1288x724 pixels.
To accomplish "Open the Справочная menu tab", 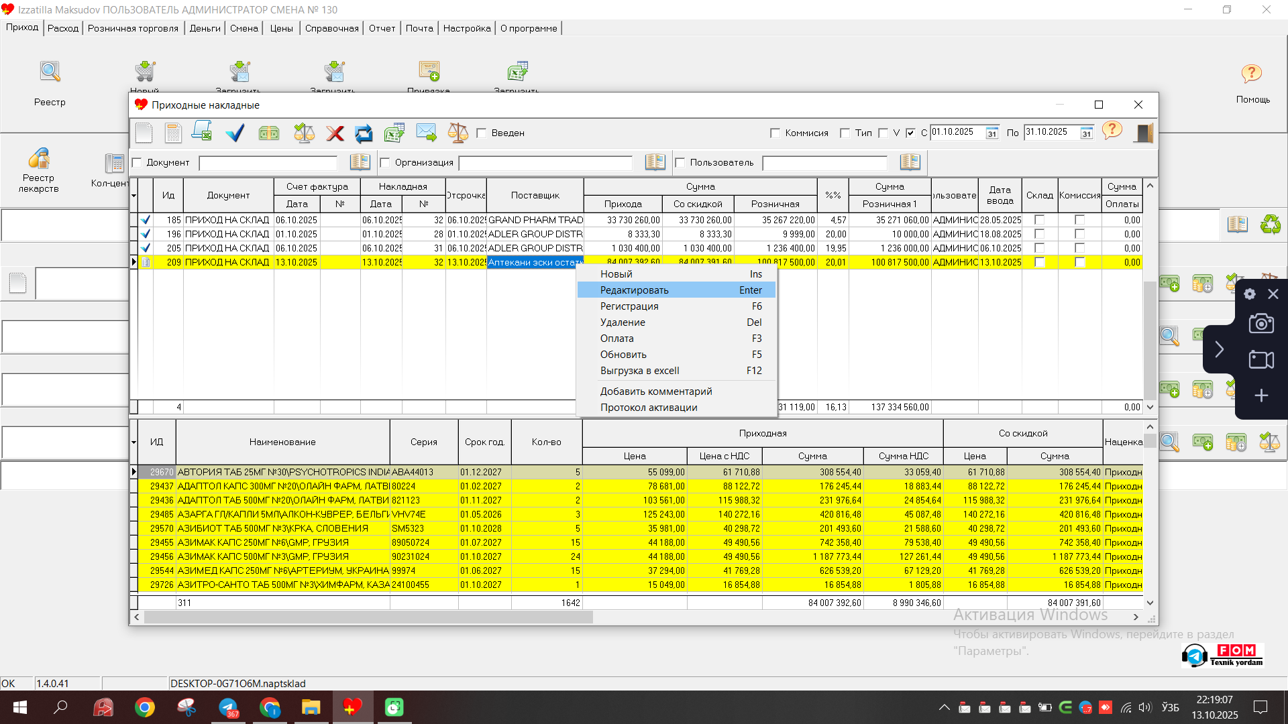I will point(331,28).
